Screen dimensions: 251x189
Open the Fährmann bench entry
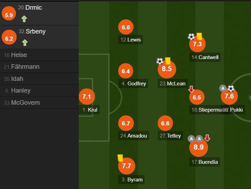[x=39, y=67]
